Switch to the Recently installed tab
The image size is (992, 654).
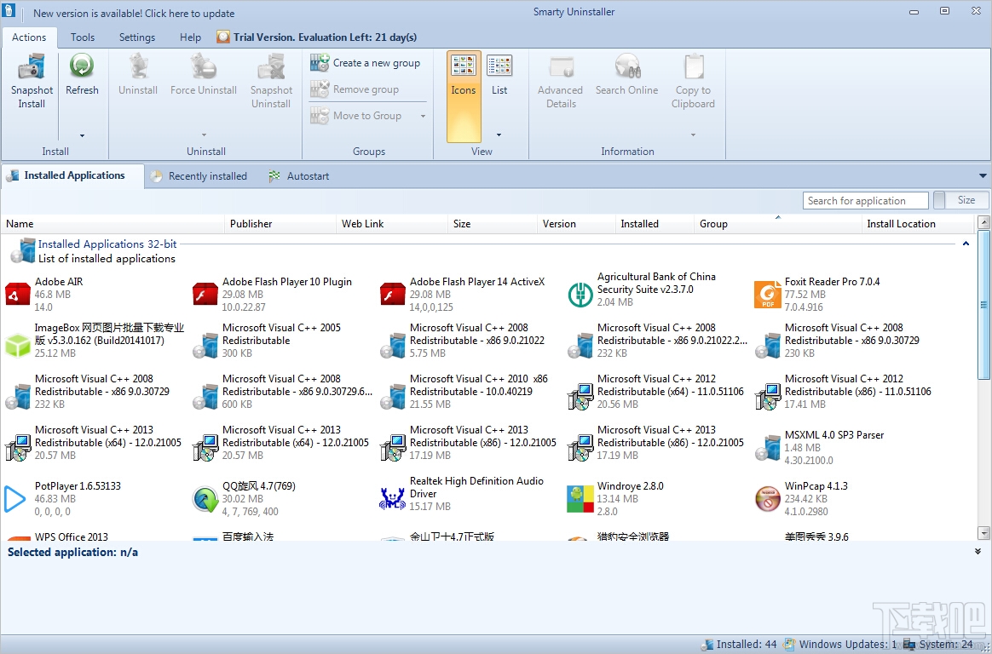pos(199,176)
